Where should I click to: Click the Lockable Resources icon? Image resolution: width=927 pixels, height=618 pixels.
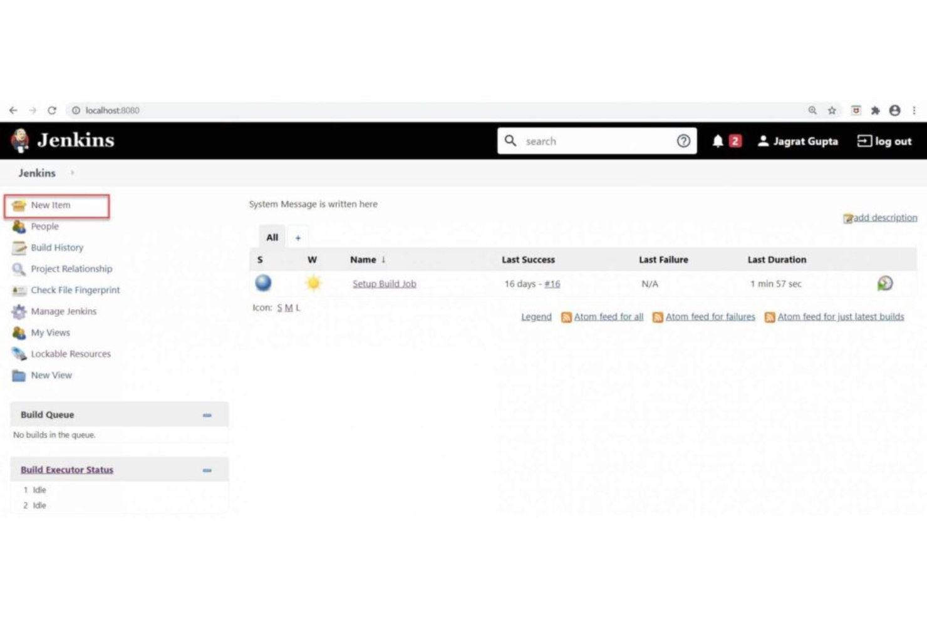point(19,354)
